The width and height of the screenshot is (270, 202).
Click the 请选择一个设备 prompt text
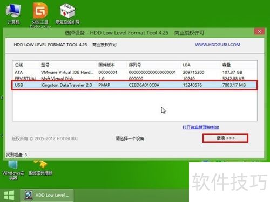(130, 138)
